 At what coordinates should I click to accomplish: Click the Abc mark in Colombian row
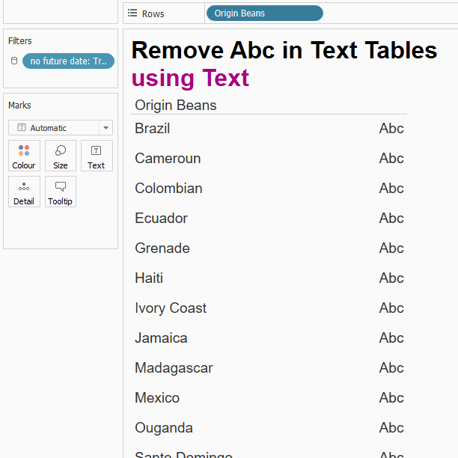391,188
